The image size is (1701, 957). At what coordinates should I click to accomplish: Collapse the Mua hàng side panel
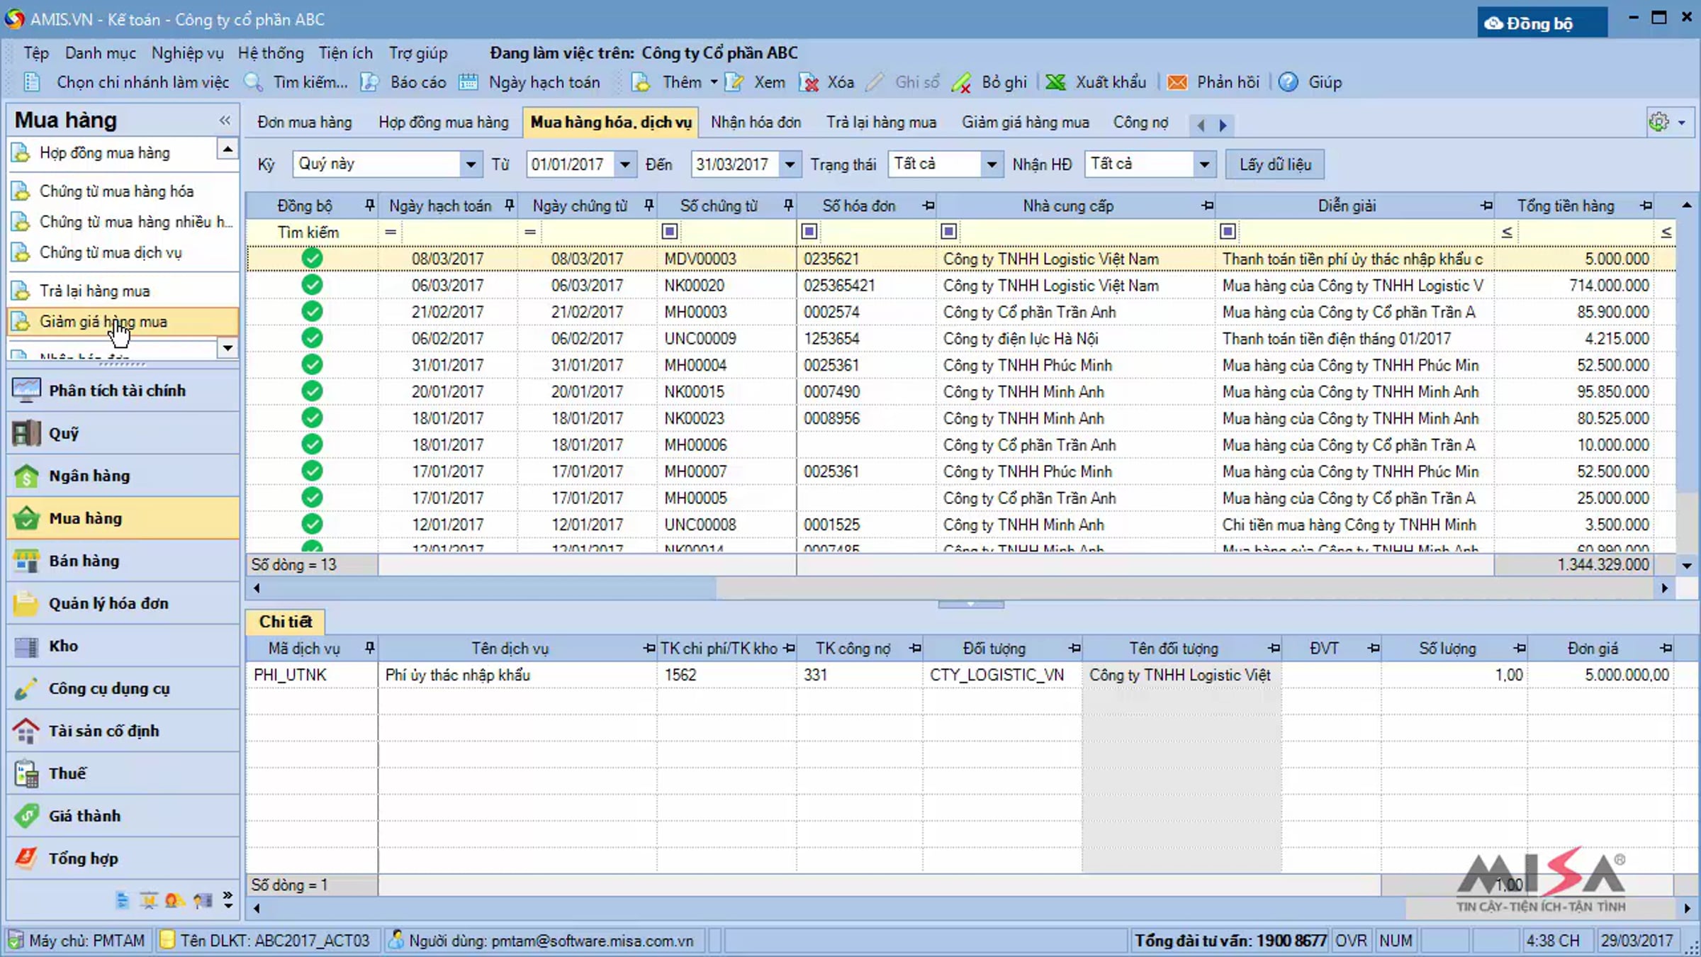[225, 120]
